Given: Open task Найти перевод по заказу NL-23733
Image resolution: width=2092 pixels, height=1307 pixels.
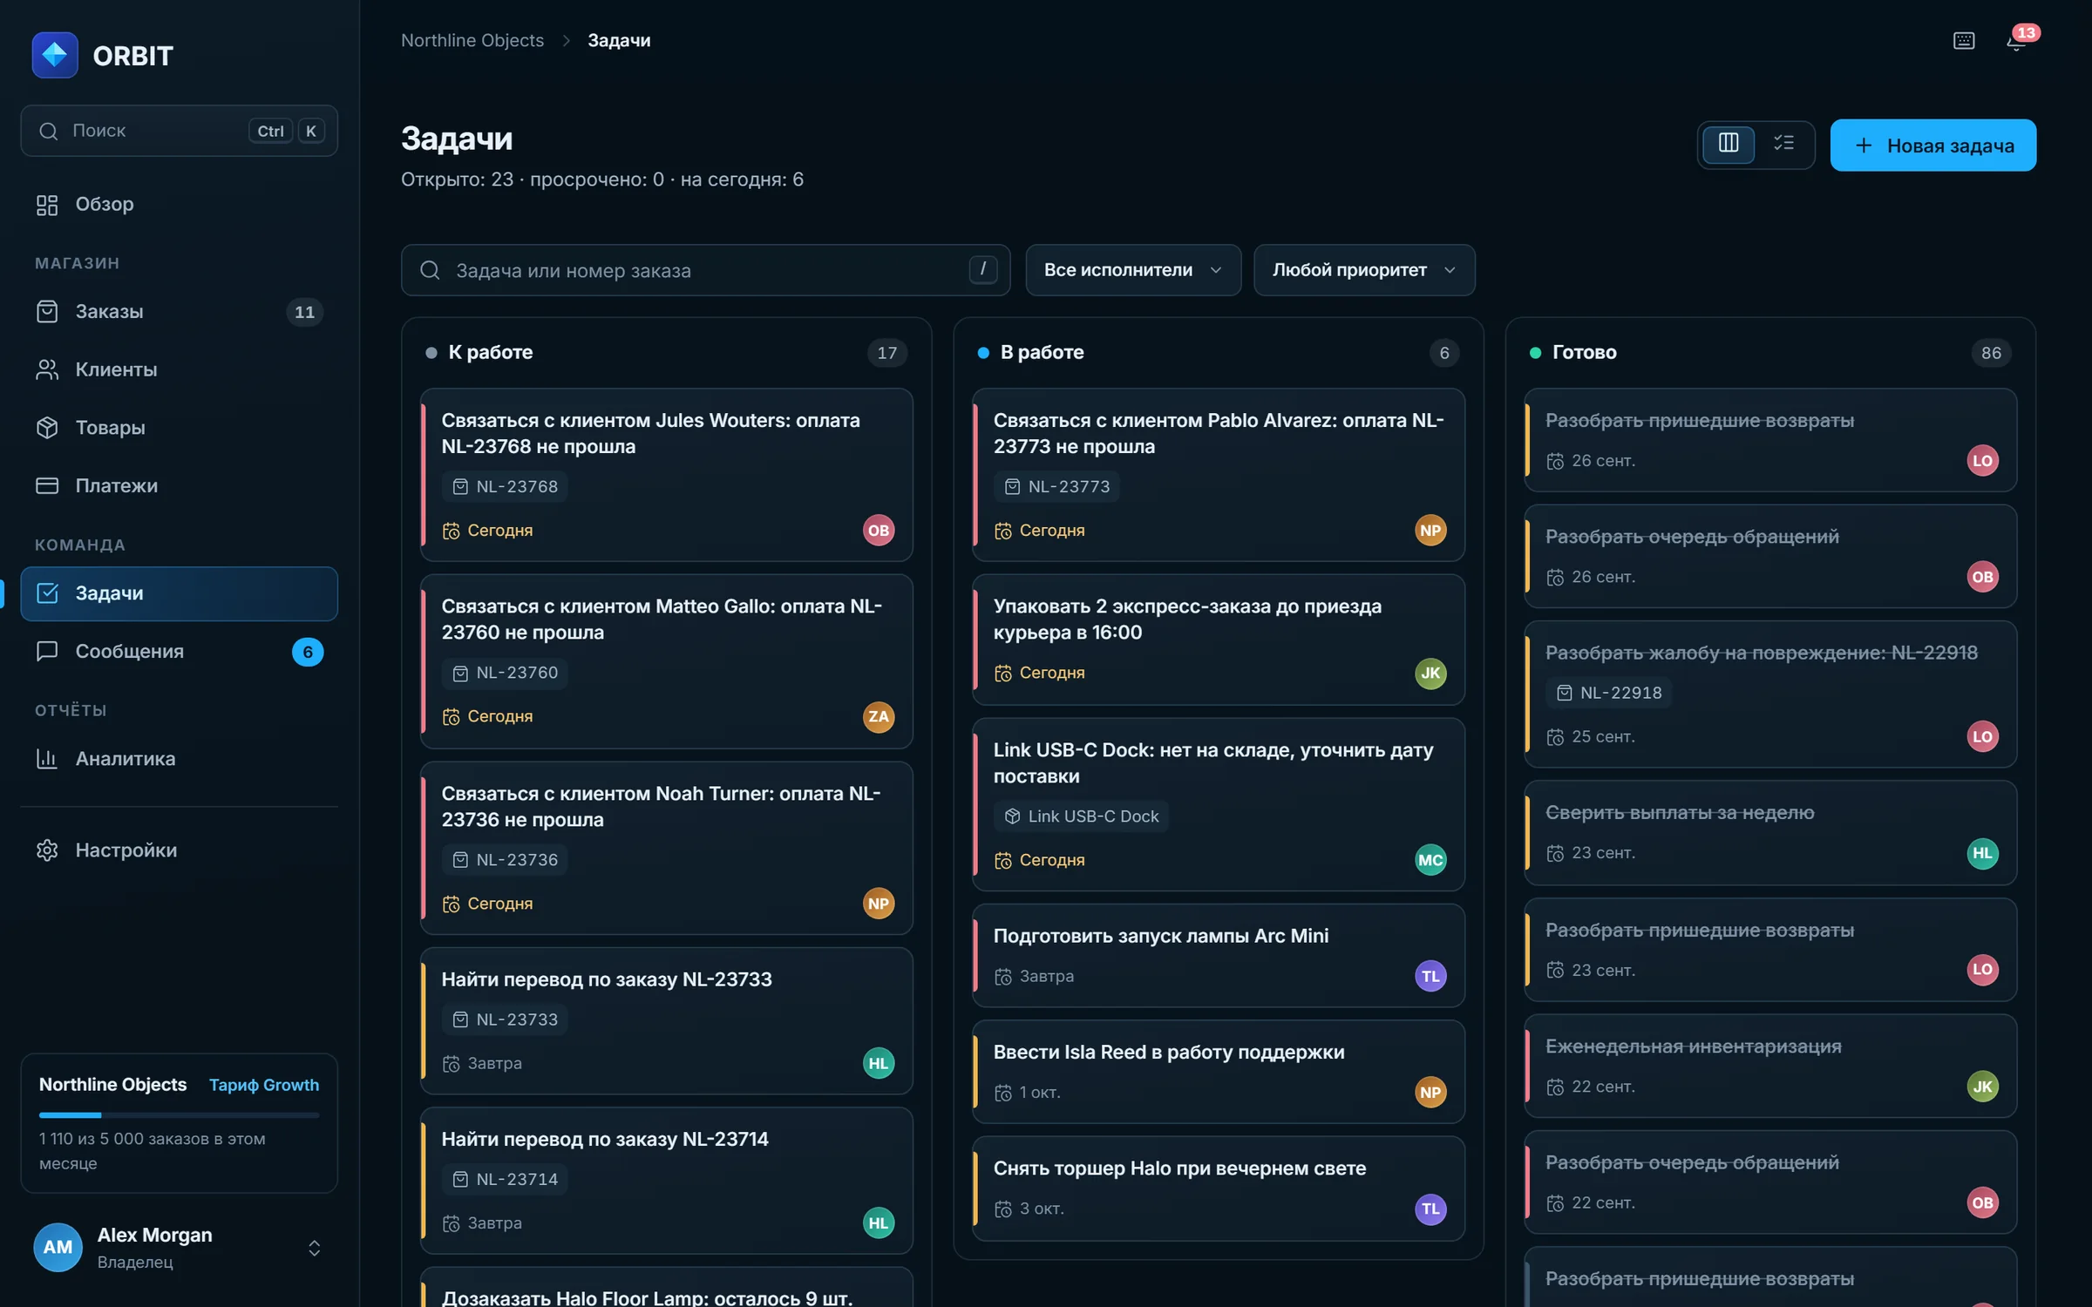Looking at the screenshot, I should [666, 1021].
